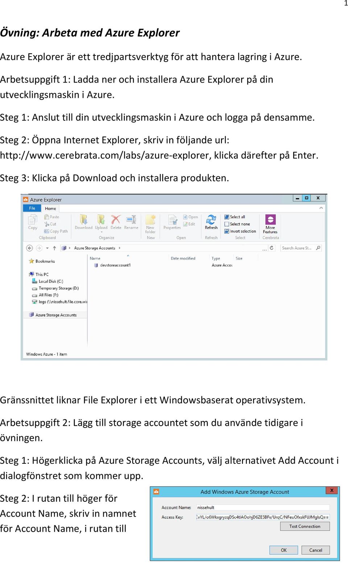Screen dimensions: 348x563
Task: Expand the chevron after Azure Storage Accounts in address bar
Action: (x=119, y=248)
